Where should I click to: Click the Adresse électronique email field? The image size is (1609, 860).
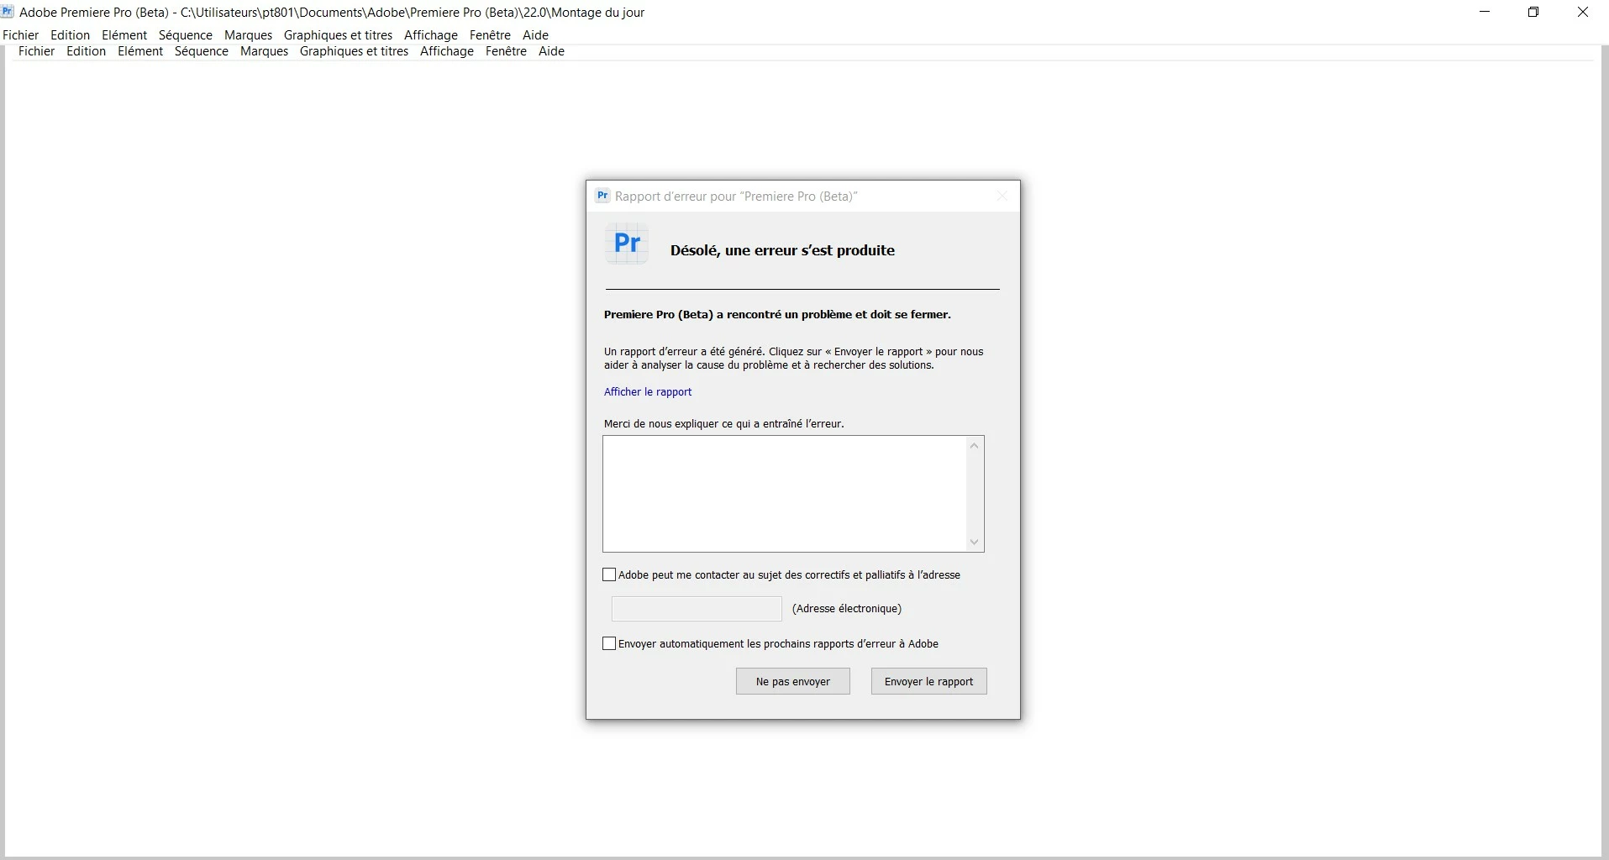pos(697,609)
